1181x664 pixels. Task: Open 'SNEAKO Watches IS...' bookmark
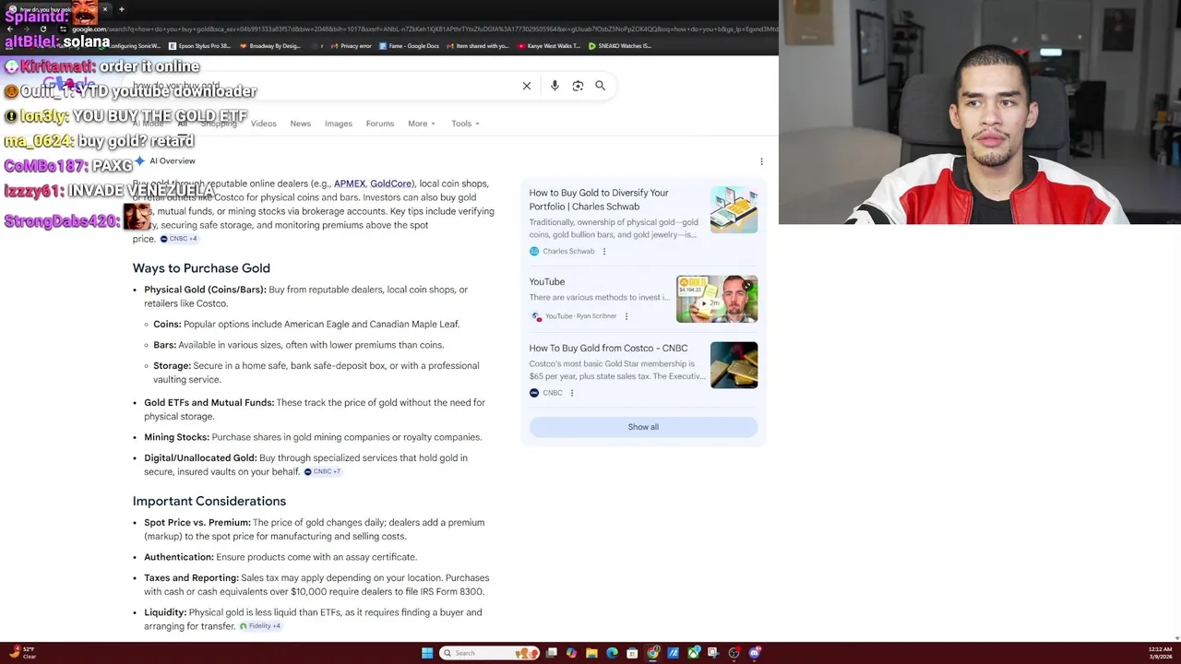[619, 46]
